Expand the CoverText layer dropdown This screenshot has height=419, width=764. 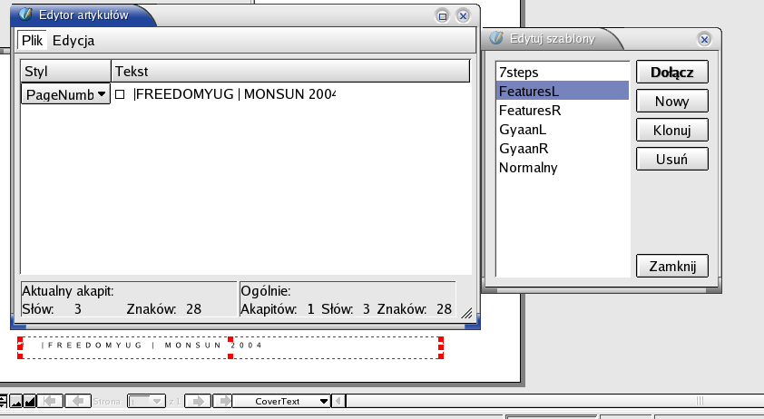323,401
